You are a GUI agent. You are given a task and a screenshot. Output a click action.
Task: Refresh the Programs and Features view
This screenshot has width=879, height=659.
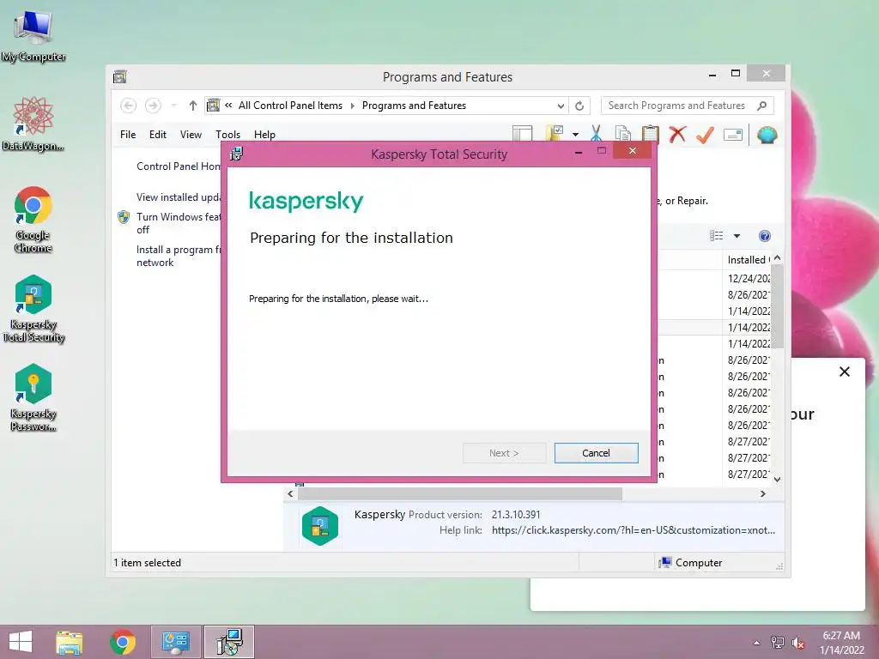[x=579, y=106]
